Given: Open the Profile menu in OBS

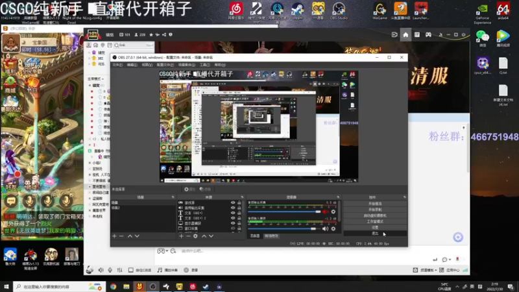Looking at the screenshot, I should [x=165, y=65].
